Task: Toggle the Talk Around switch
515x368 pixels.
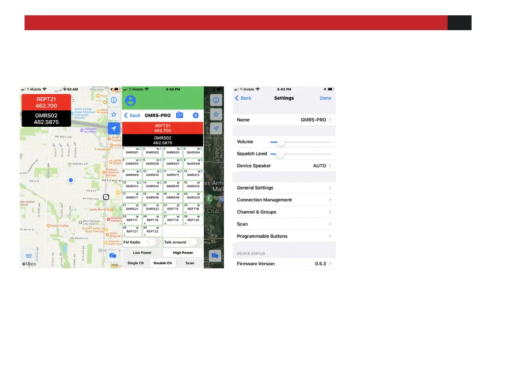Action: coord(195,242)
